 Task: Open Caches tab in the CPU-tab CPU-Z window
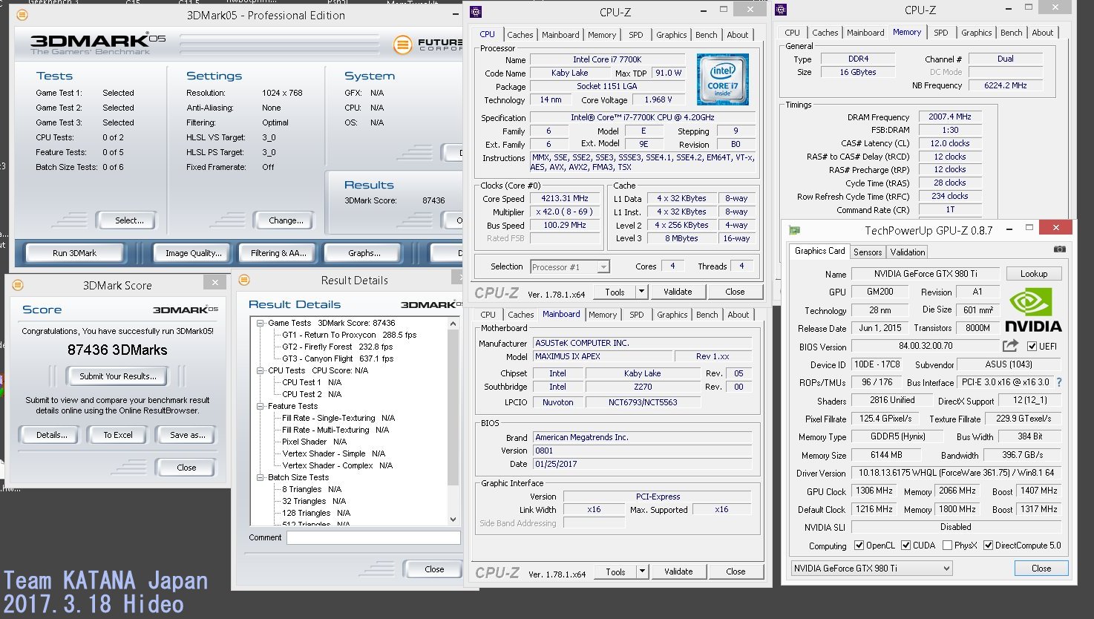coord(520,35)
